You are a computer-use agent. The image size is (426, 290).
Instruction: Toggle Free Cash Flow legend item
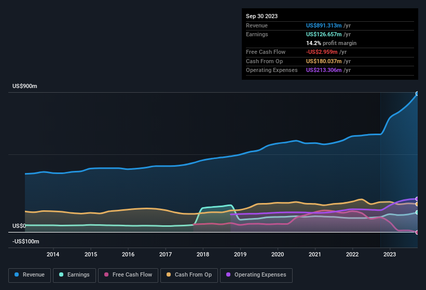(x=128, y=274)
